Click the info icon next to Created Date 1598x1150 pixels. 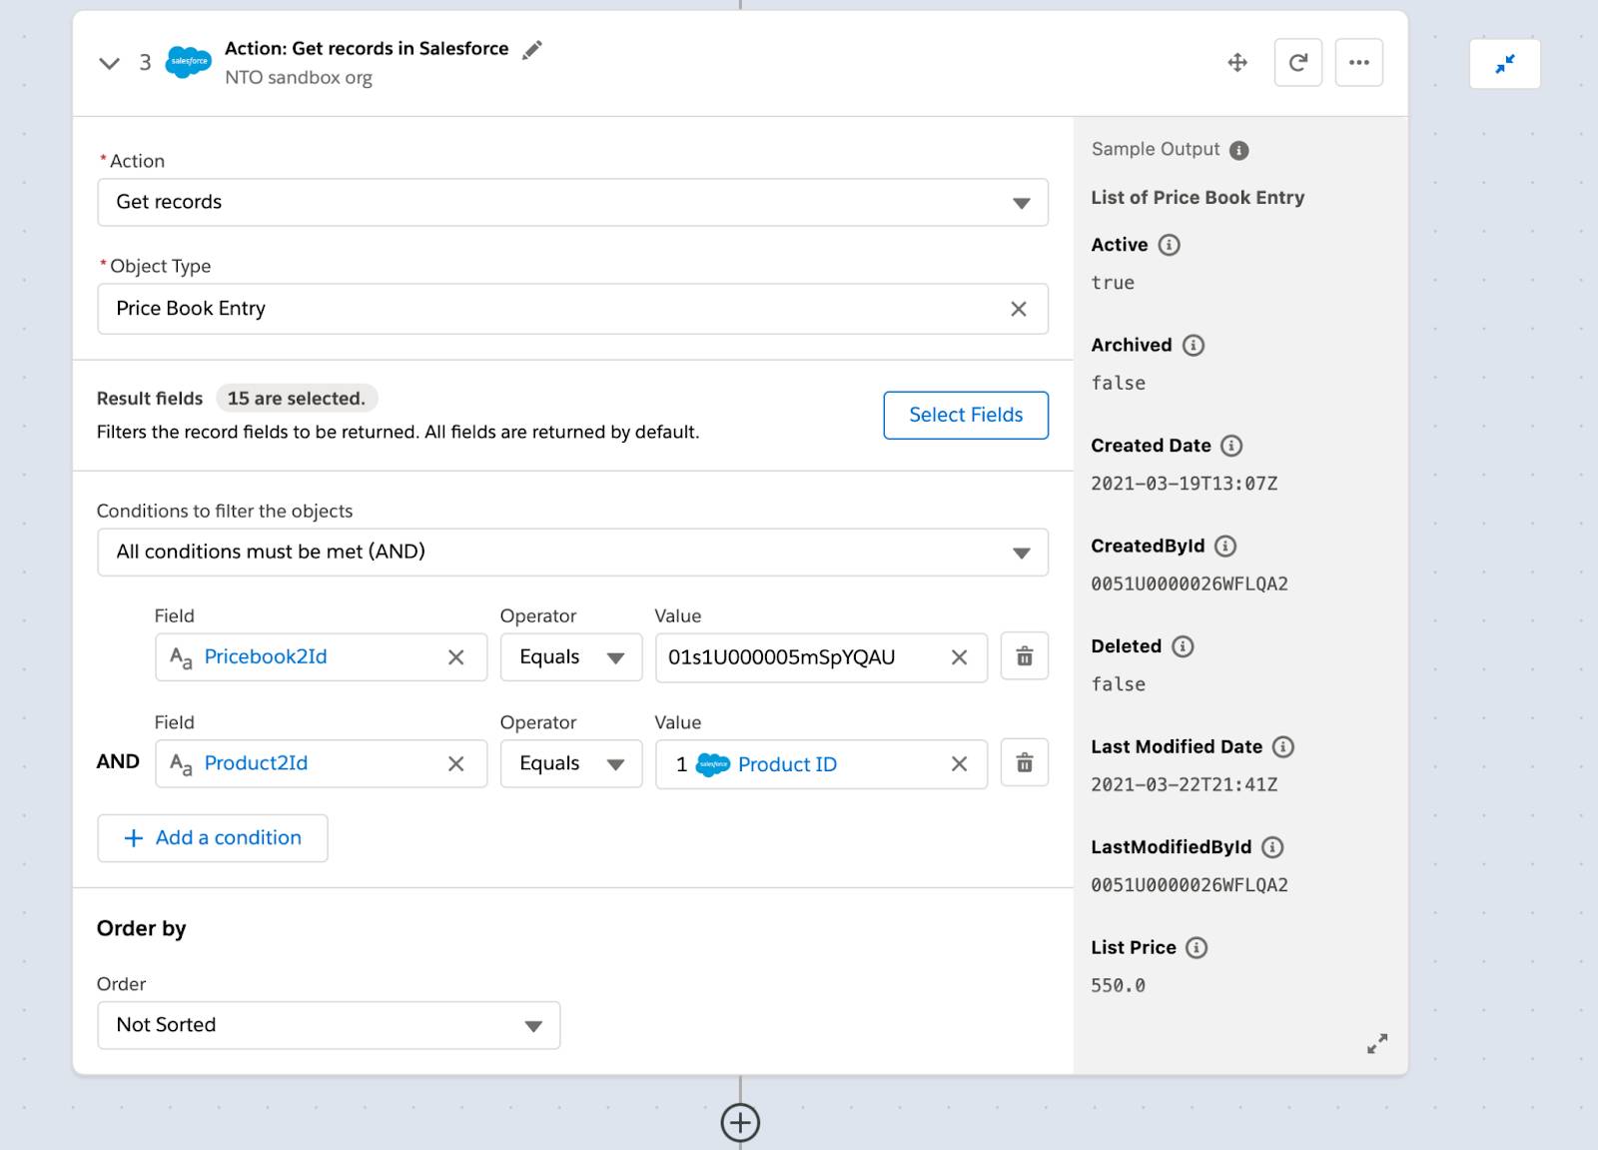pos(1232,446)
